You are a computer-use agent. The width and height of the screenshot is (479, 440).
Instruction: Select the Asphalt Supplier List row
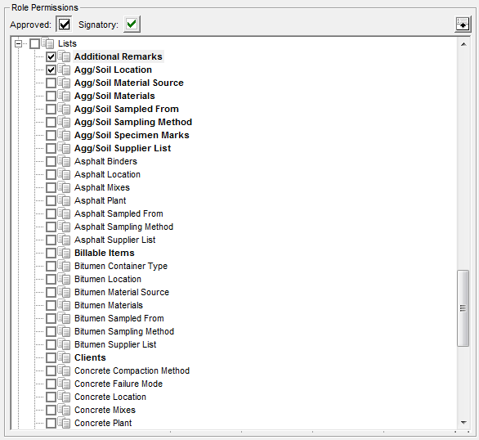(115, 240)
